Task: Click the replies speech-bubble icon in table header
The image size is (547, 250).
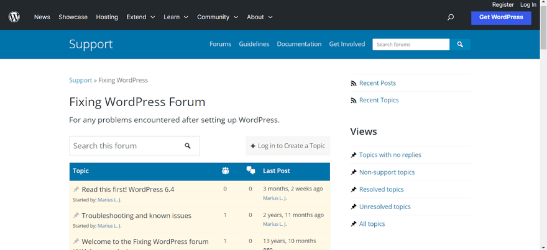Action: point(251,171)
